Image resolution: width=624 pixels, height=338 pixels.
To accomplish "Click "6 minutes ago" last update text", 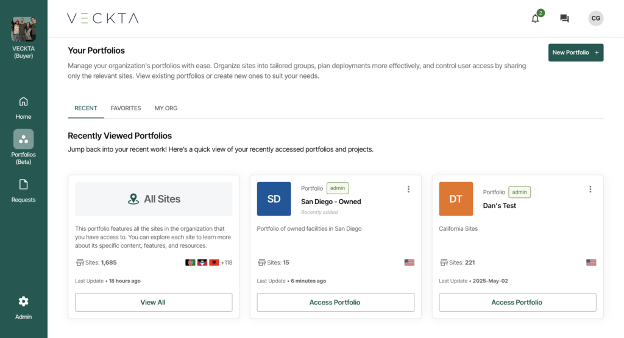I will click(308, 281).
